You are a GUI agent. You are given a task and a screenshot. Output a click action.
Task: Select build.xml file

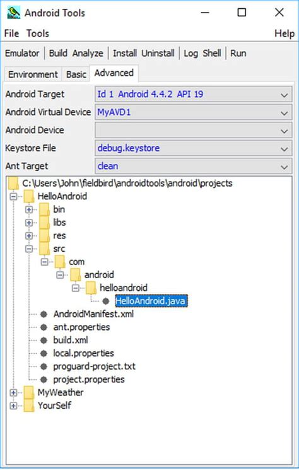(71, 340)
